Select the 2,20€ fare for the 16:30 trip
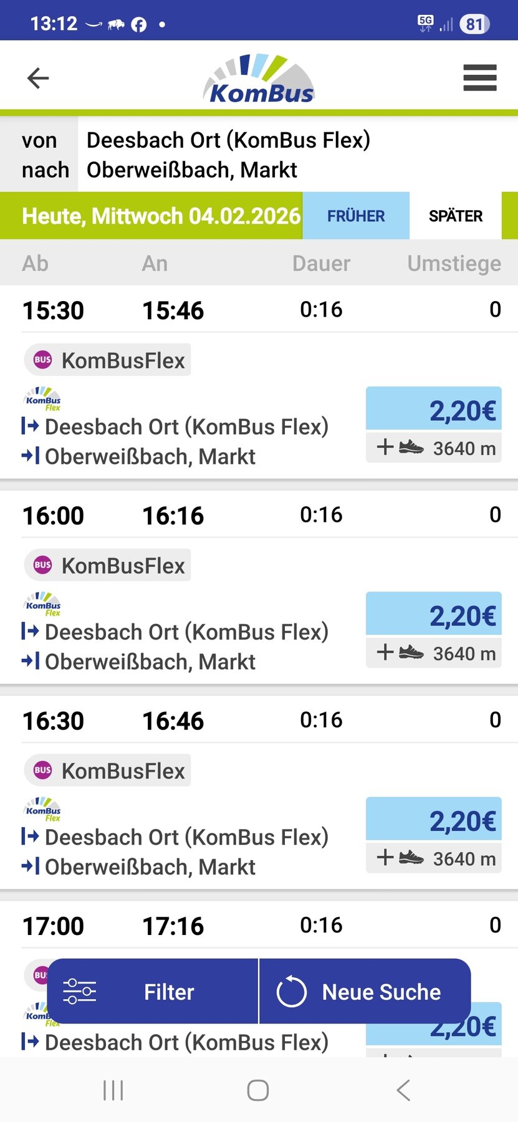This screenshot has height=1122, width=518. 434,820
